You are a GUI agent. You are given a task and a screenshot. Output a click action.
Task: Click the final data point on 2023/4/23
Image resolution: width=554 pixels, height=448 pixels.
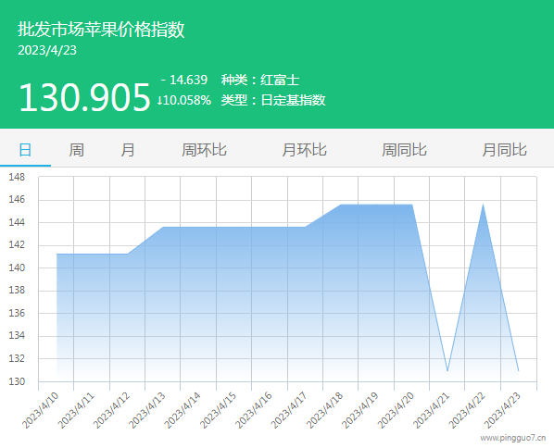518,370
